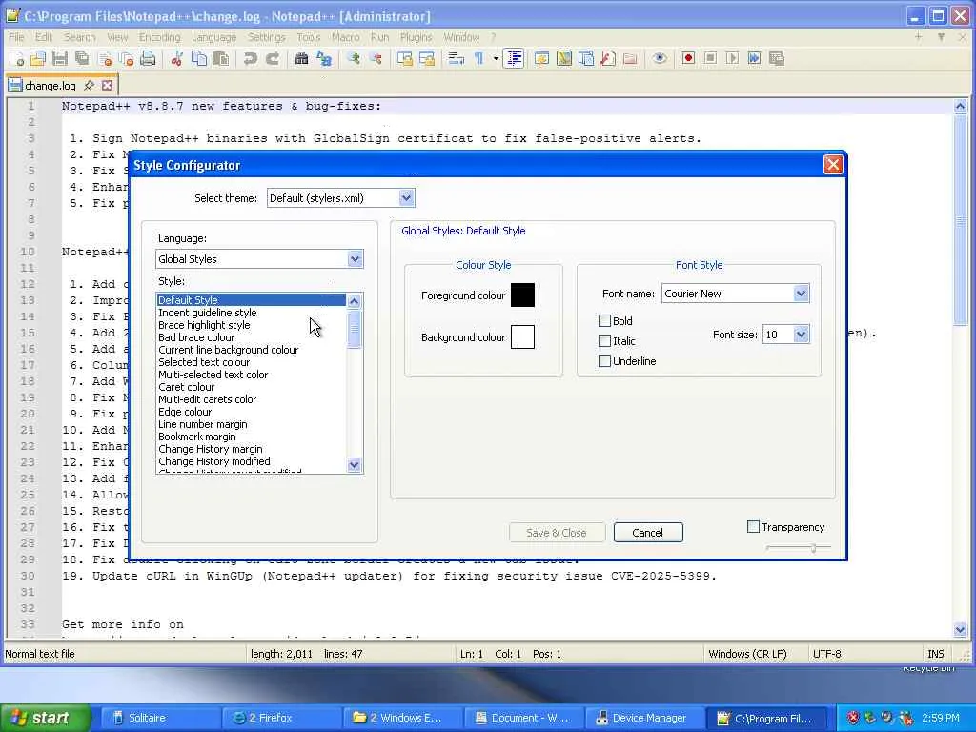
Task: Enable the Italic checkbox
Action: [x=604, y=341]
